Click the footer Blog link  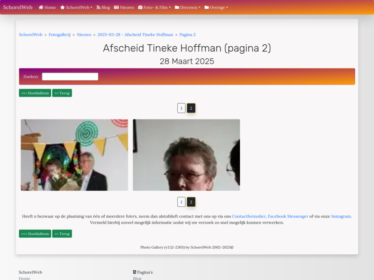[x=137, y=278]
